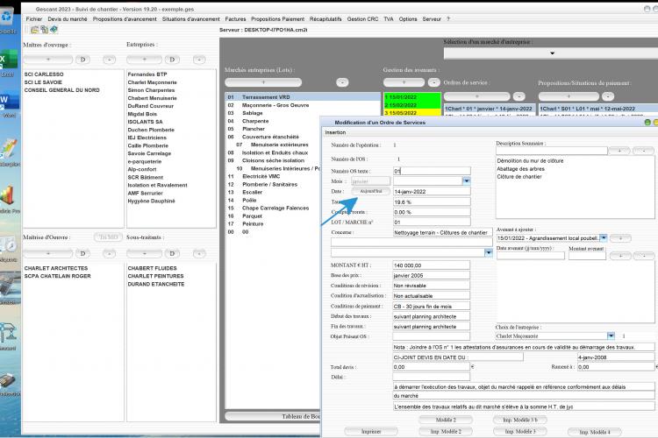Screen dimensions: 658x438
Task: Click the second toolbar icon beside the folder
Action: point(45,29)
